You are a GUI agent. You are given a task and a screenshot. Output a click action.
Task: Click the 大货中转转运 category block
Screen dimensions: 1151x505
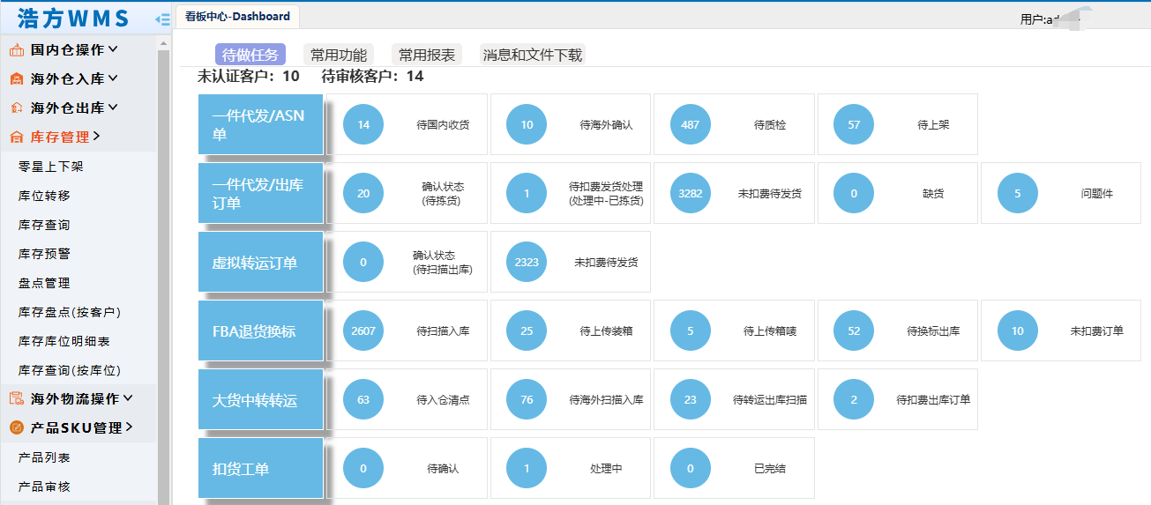pyautogui.click(x=261, y=399)
